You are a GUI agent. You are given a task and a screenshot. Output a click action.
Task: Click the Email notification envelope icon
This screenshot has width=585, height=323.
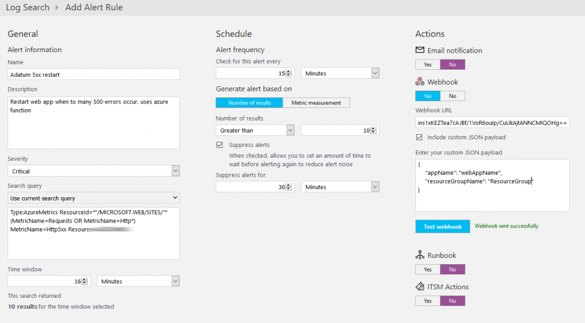click(x=420, y=50)
